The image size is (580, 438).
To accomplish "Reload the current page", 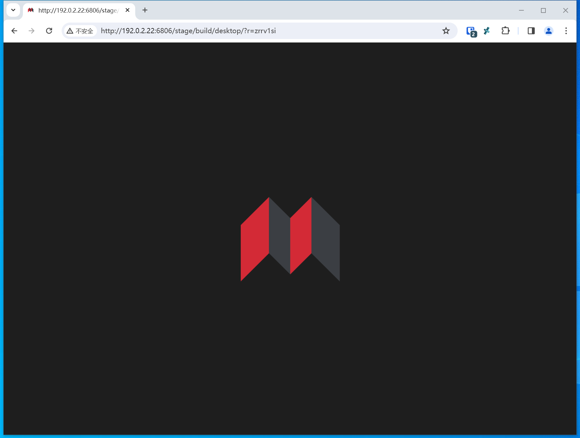I will tap(49, 31).
